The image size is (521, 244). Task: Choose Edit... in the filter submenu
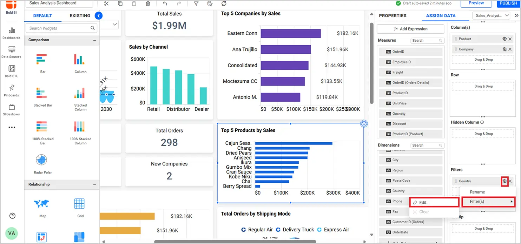pyautogui.click(x=434, y=203)
